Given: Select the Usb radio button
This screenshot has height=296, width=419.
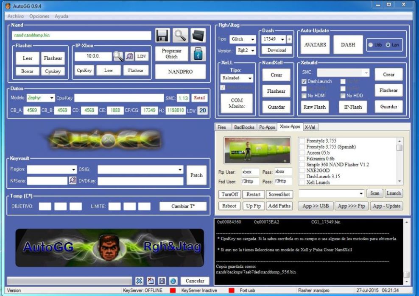Looking at the screenshot, I should coord(370,45).
